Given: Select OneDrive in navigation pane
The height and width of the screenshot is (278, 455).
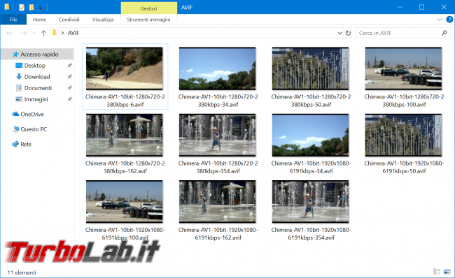Looking at the screenshot, I should [x=32, y=114].
